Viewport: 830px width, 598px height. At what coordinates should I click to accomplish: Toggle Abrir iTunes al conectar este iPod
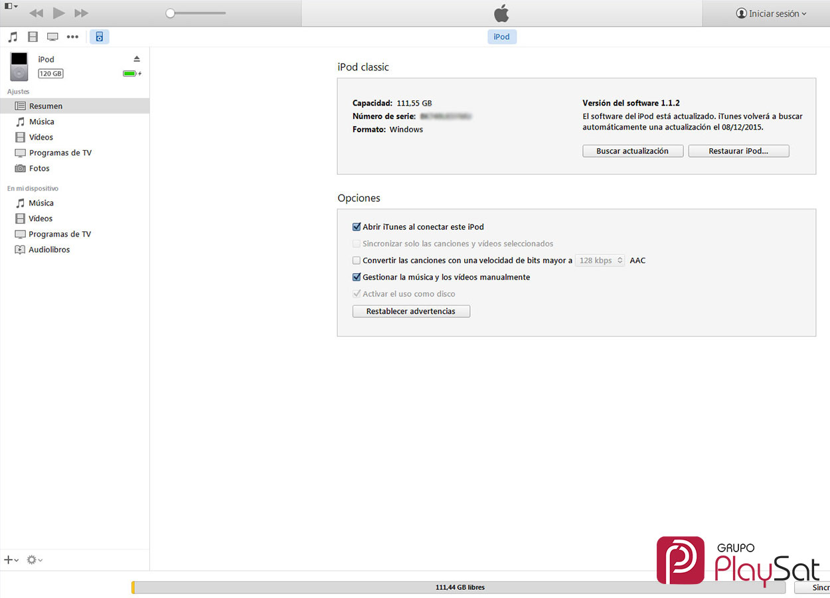(357, 227)
